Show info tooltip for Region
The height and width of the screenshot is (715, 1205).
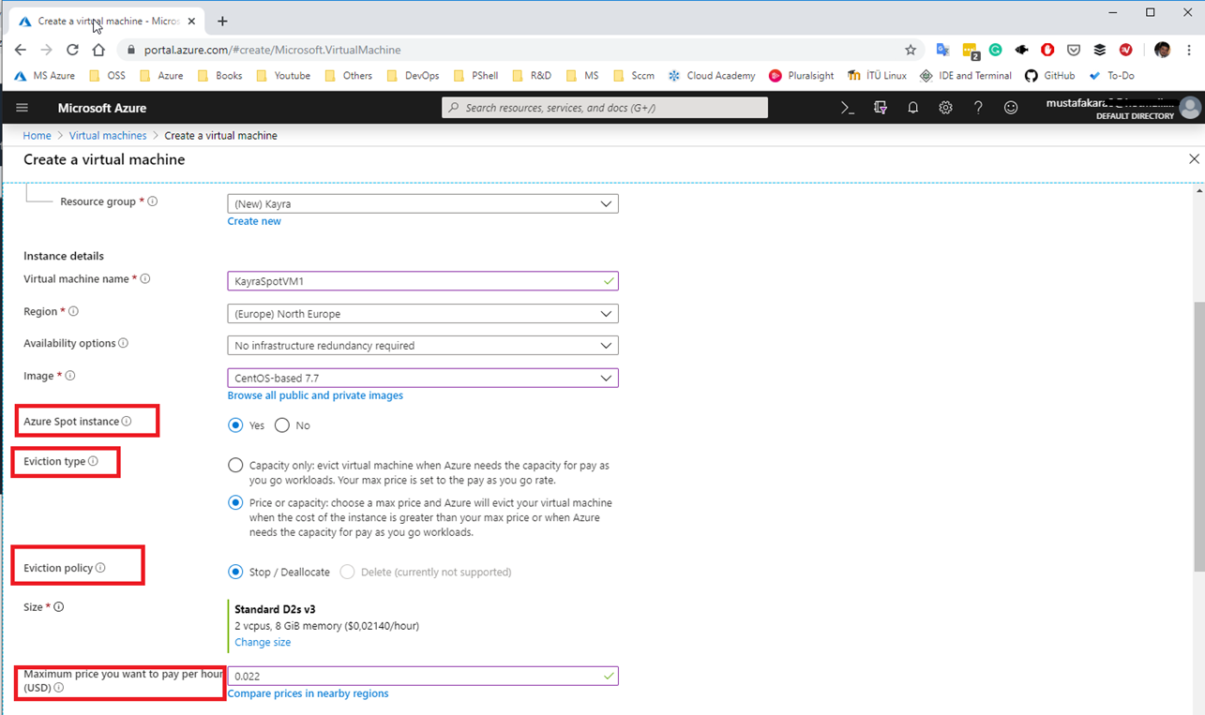click(x=73, y=311)
